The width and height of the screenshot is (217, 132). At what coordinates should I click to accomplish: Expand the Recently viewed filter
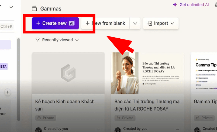tap(57, 40)
